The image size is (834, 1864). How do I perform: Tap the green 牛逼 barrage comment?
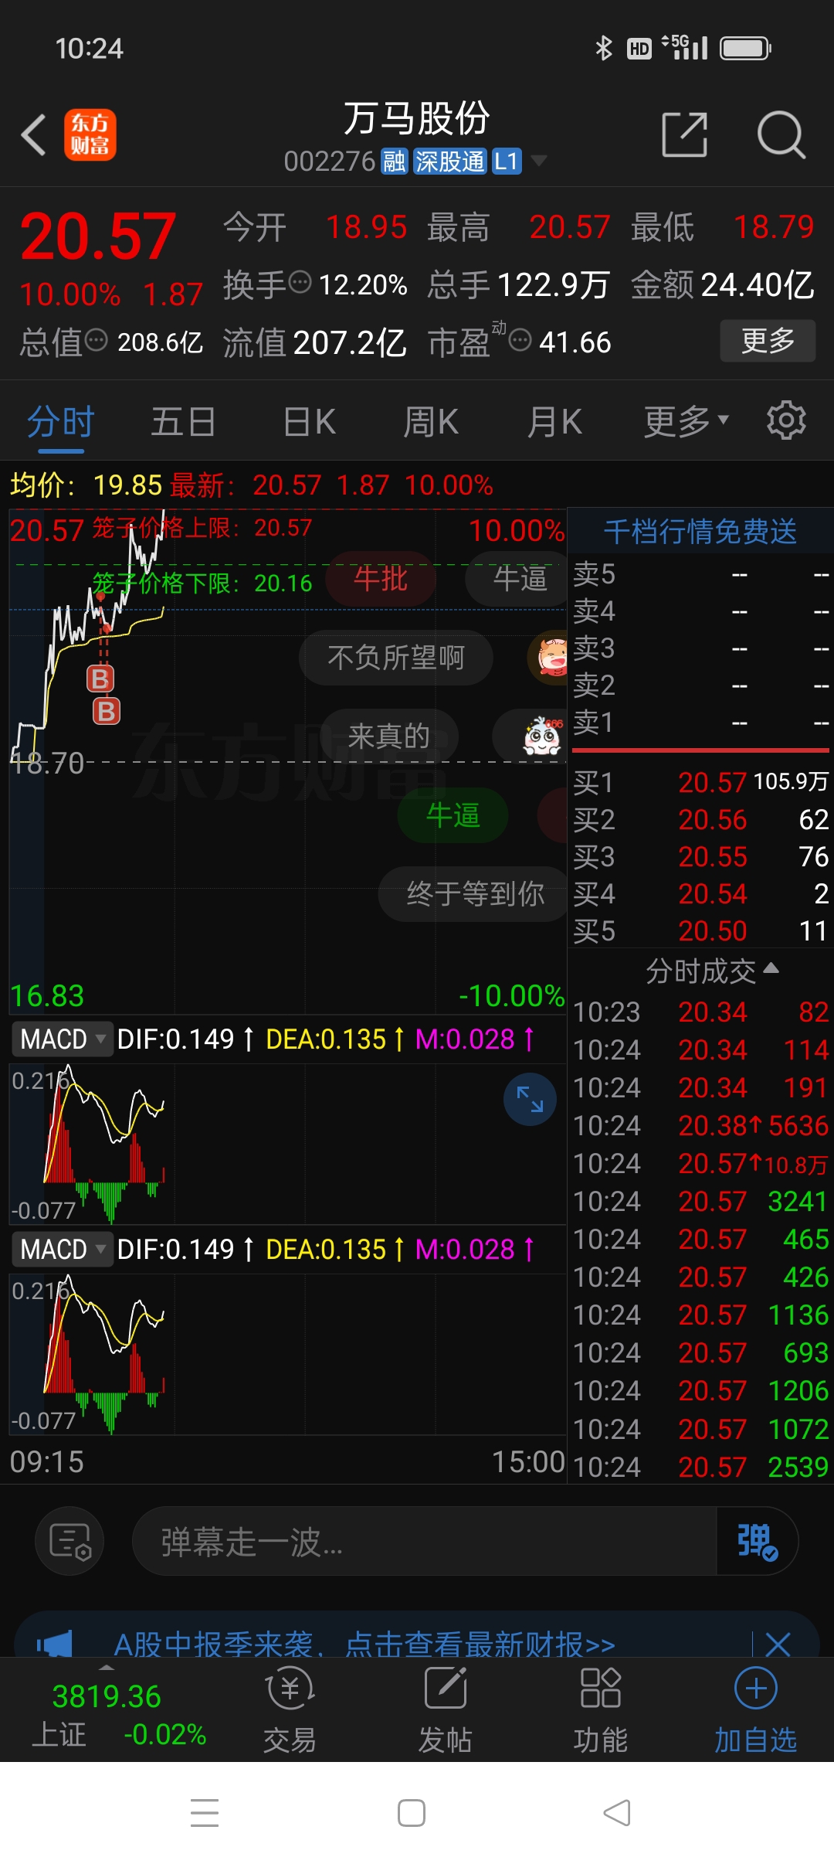453,815
